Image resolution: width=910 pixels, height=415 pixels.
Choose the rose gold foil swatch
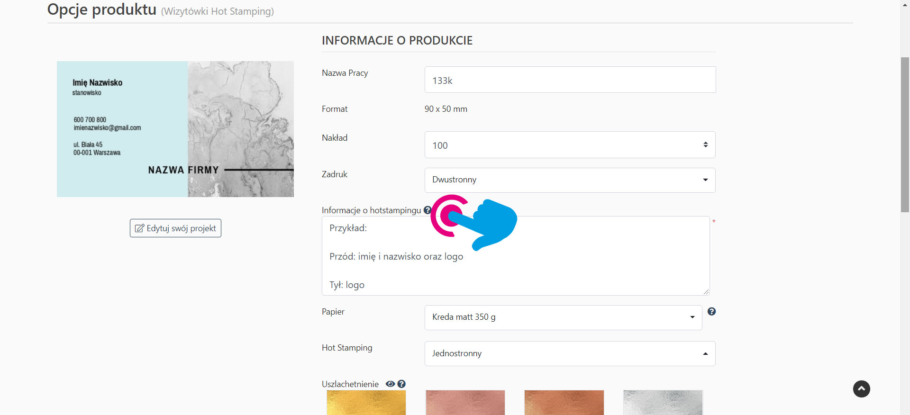pos(465,403)
